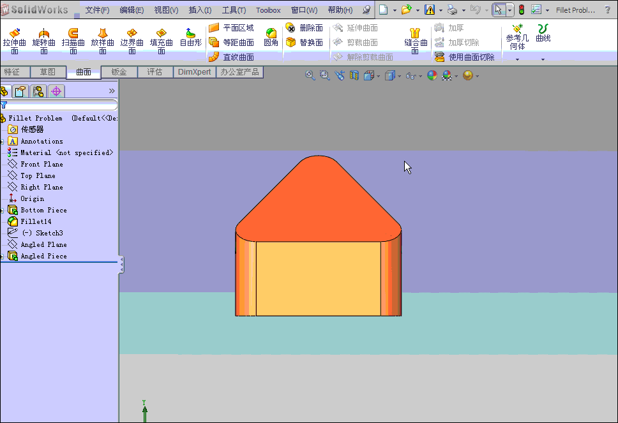Click the Print icon
This screenshot has height=423, width=618.
(x=453, y=10)
